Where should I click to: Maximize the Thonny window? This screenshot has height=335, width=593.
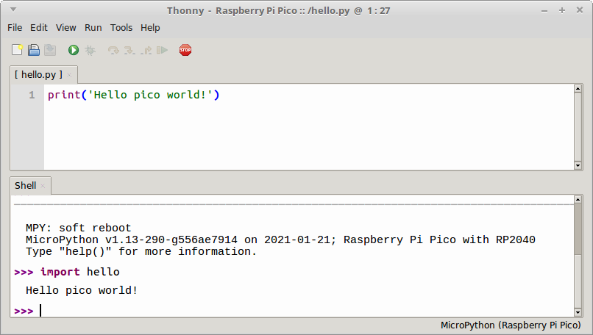562,10
